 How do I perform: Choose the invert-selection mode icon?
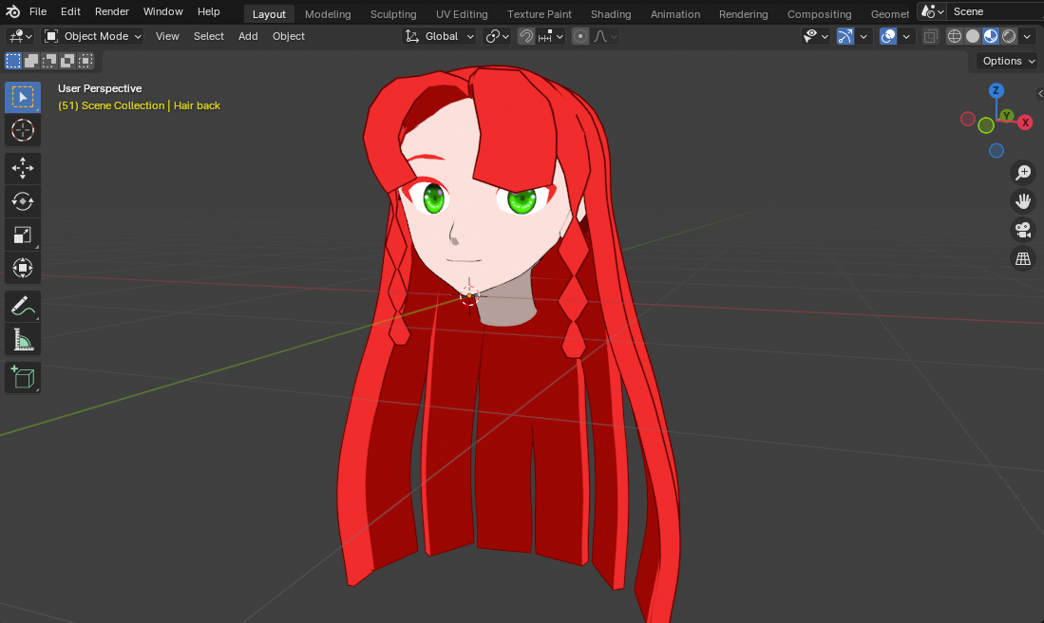tap(67, 61)
